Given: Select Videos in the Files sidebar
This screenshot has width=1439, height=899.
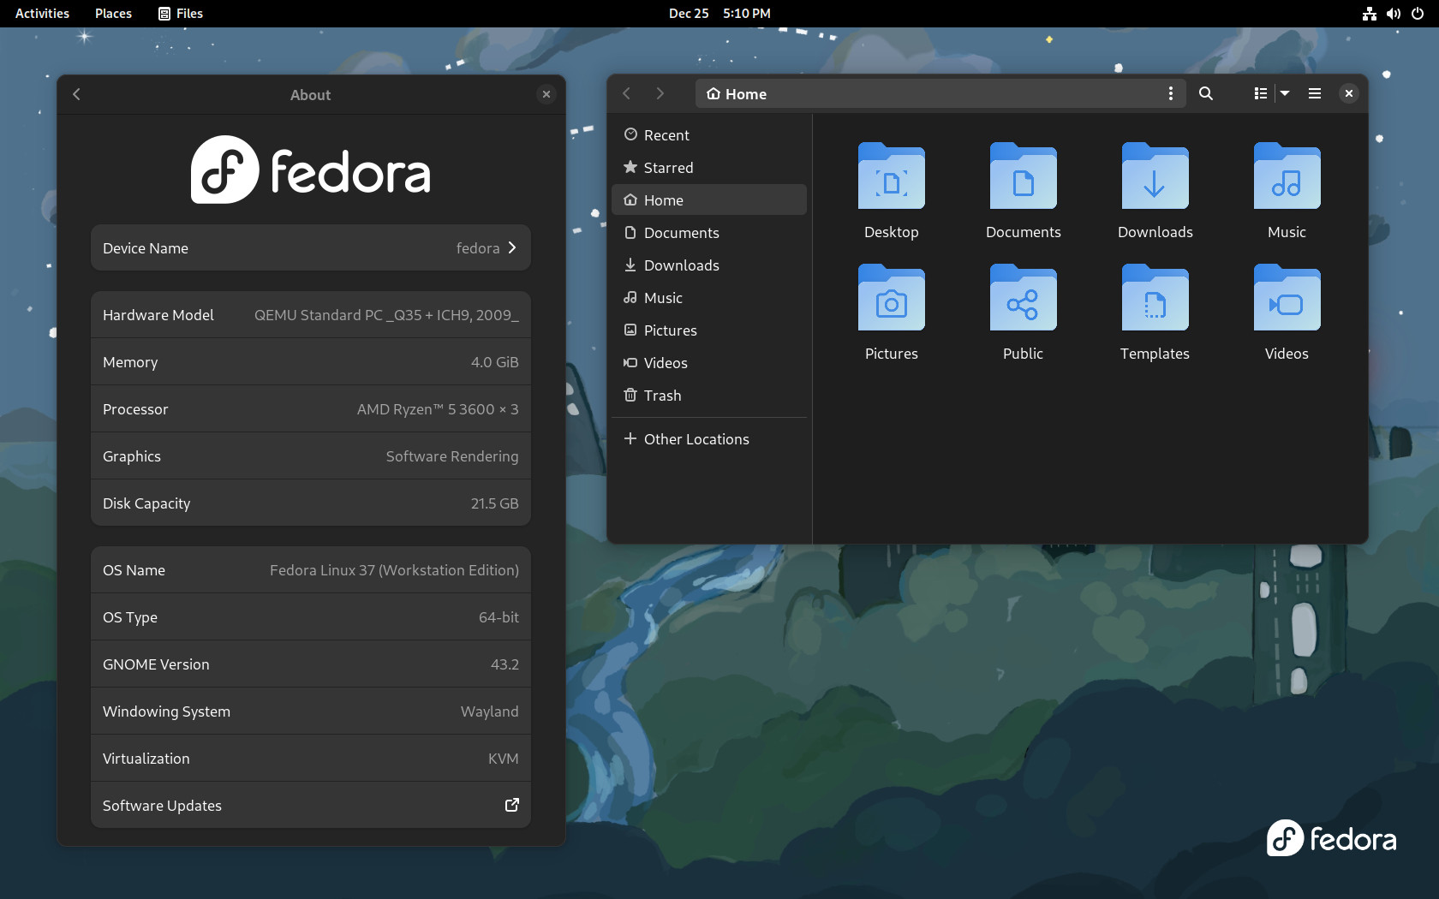Looking at the screenshot, I should (x=709, y=363).
